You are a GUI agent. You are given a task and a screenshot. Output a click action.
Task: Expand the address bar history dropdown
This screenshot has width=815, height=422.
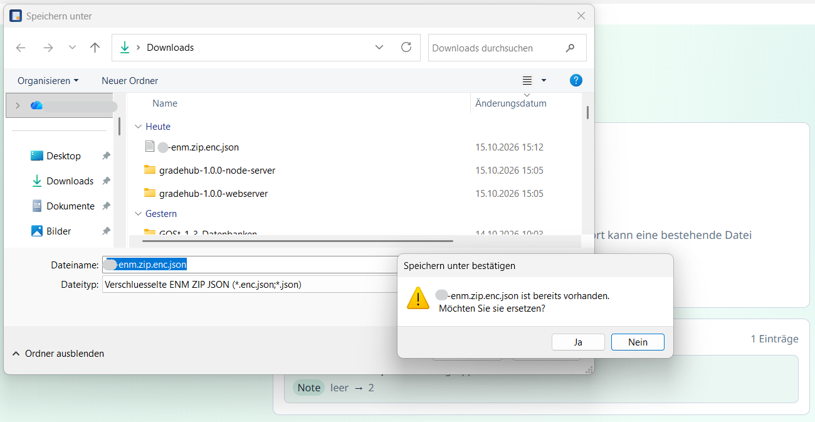point(379,48)
